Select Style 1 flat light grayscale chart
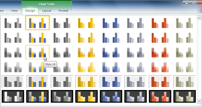Image resolution: width=202 pixels, height=107 pixels. [13, 23]
